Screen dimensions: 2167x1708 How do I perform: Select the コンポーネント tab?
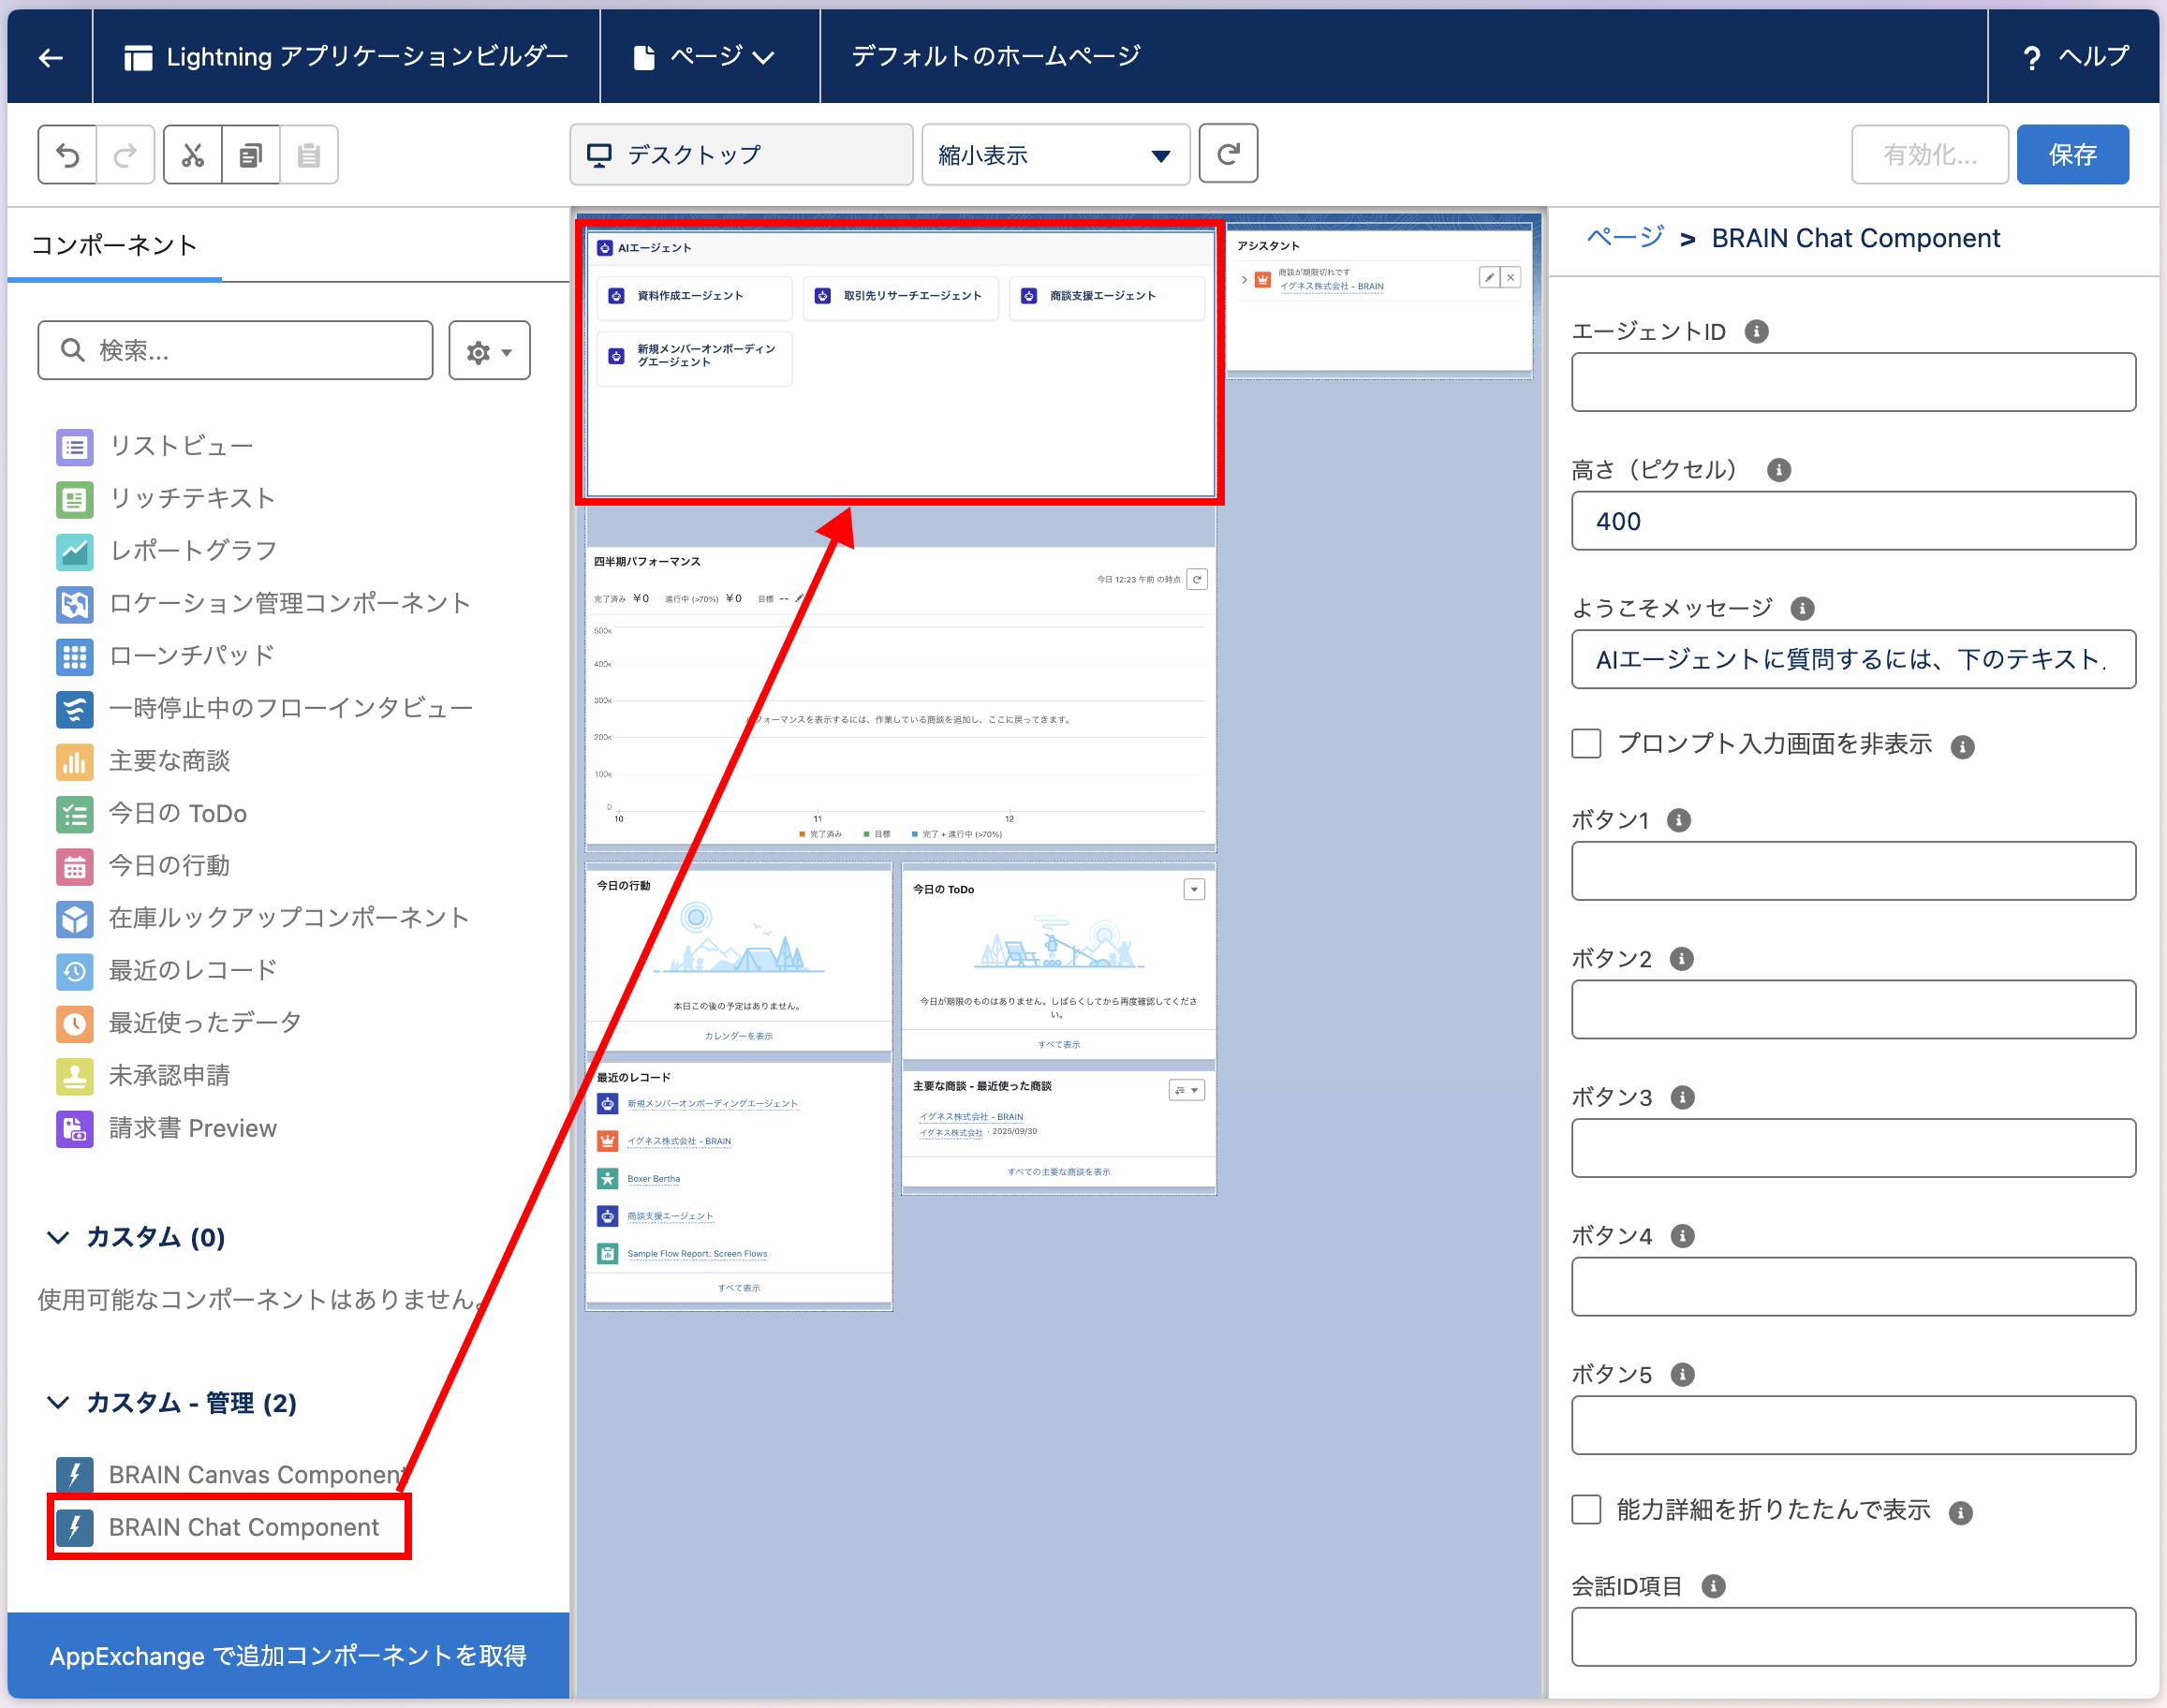[114, 245]
